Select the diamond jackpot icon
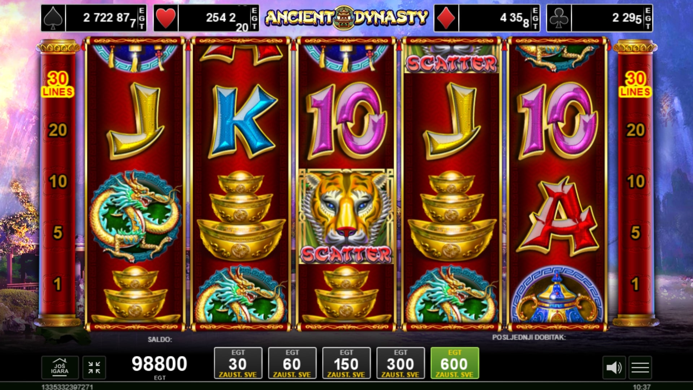 pos(446,18)
